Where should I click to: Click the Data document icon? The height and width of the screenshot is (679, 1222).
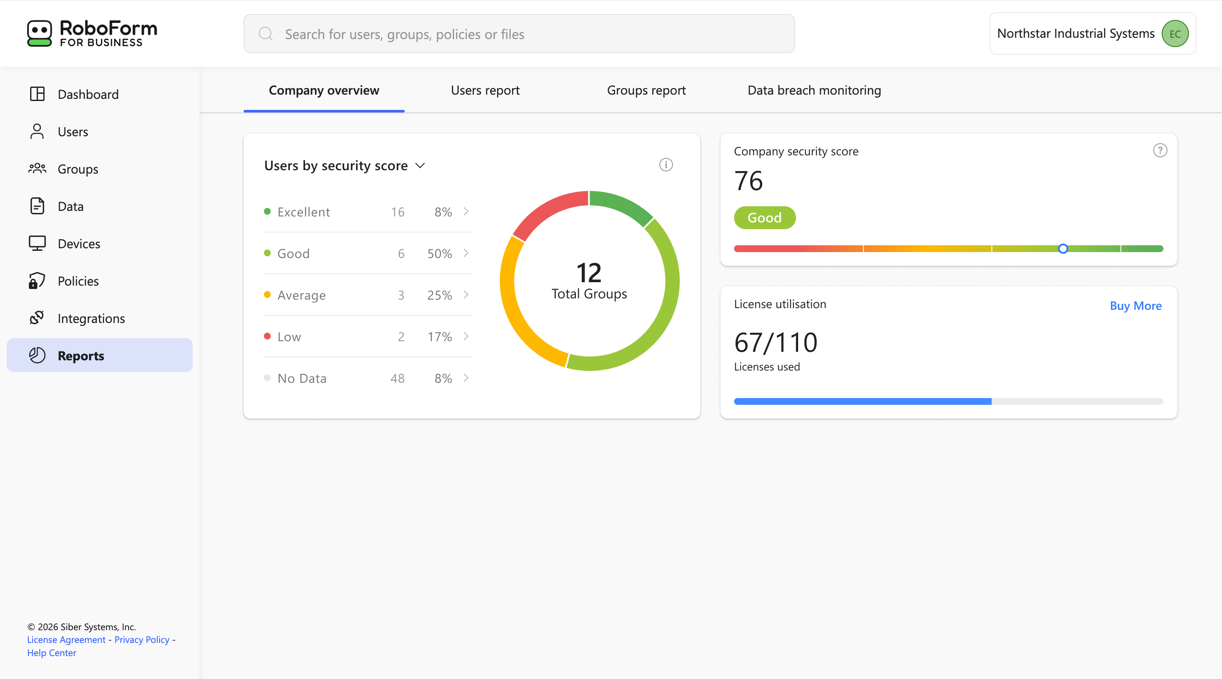point(37,206)
